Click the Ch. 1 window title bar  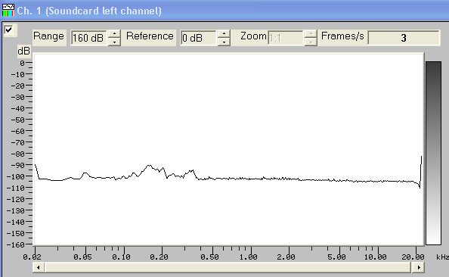pos(224,11)
